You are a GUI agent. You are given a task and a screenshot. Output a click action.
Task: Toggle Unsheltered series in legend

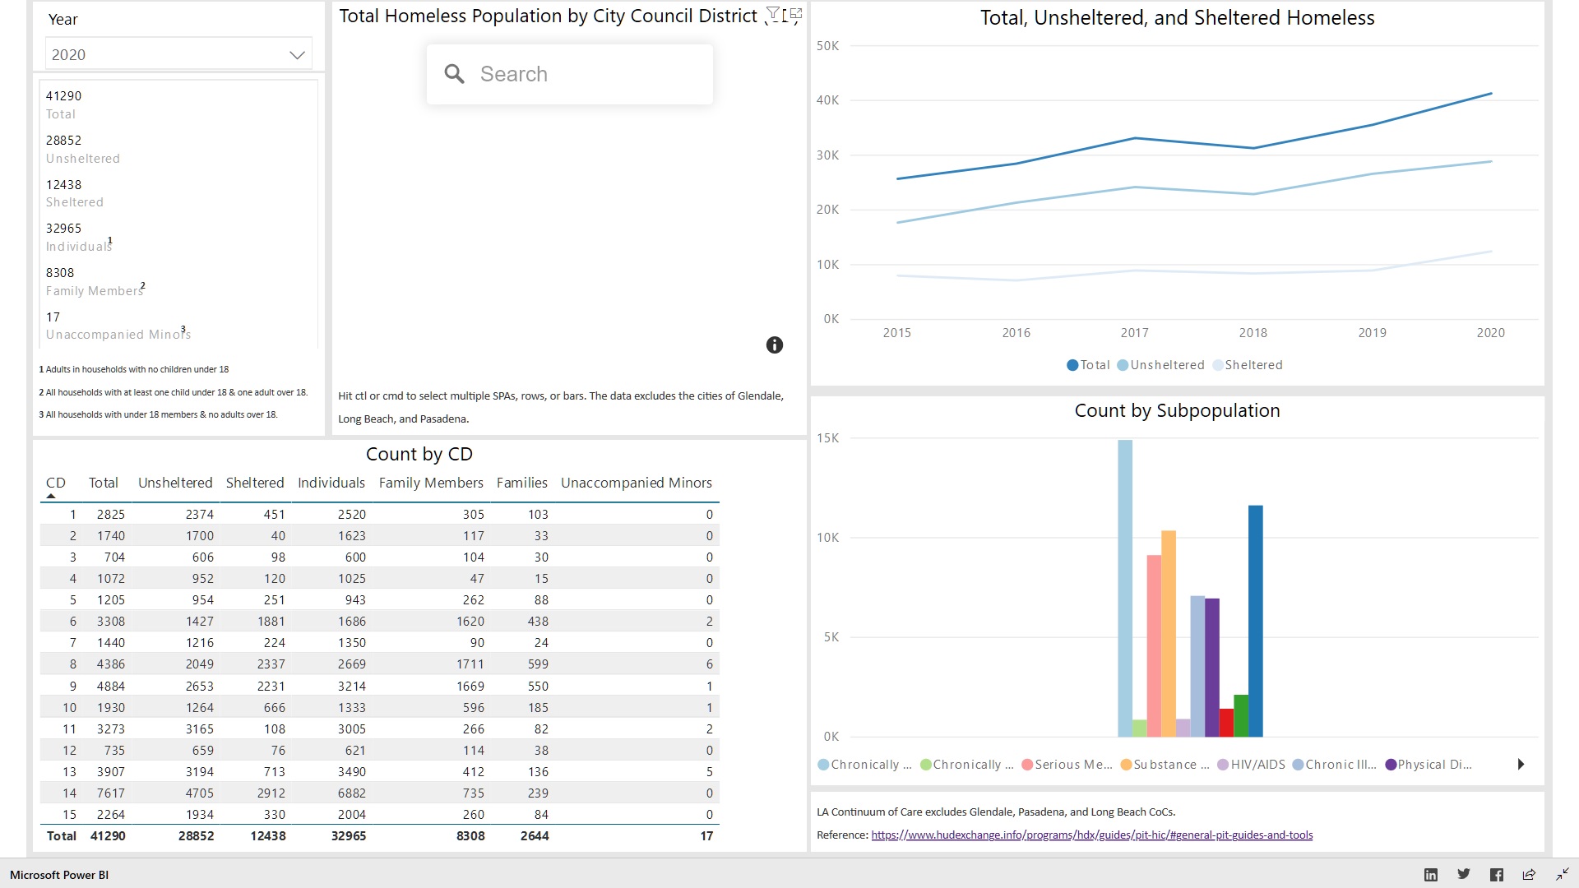pos(1160,365)
